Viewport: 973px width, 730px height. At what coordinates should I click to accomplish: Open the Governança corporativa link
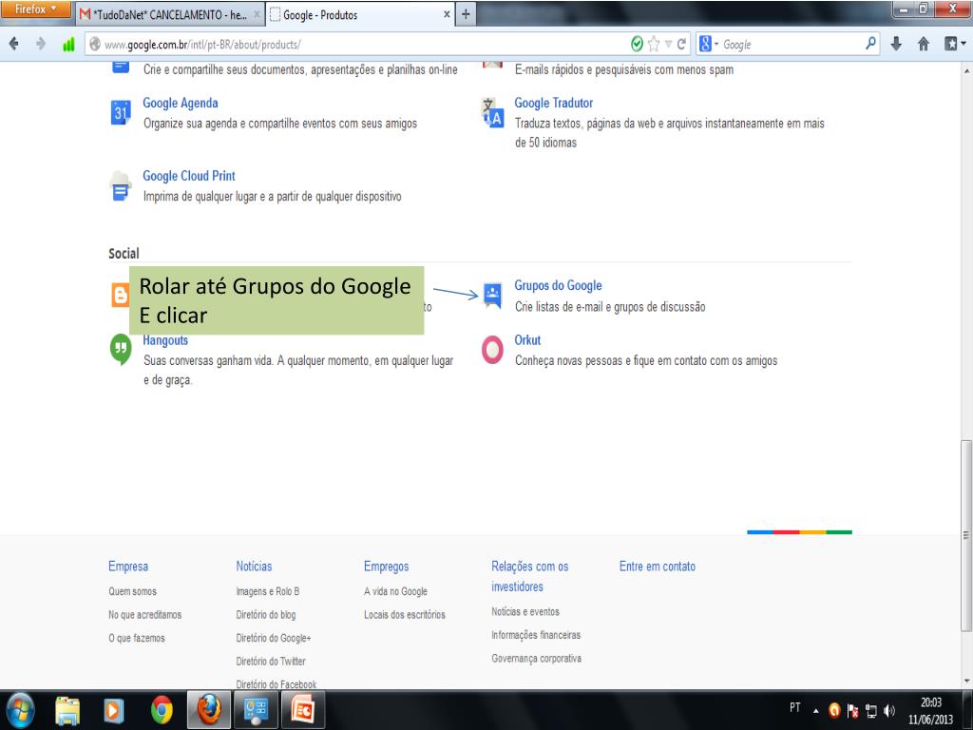tap(537, 658)
